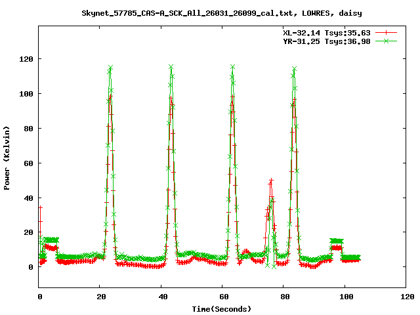Click the green calibration step near 97 seconds
This screenshot has height=315, width=420.
click(337, 241)
